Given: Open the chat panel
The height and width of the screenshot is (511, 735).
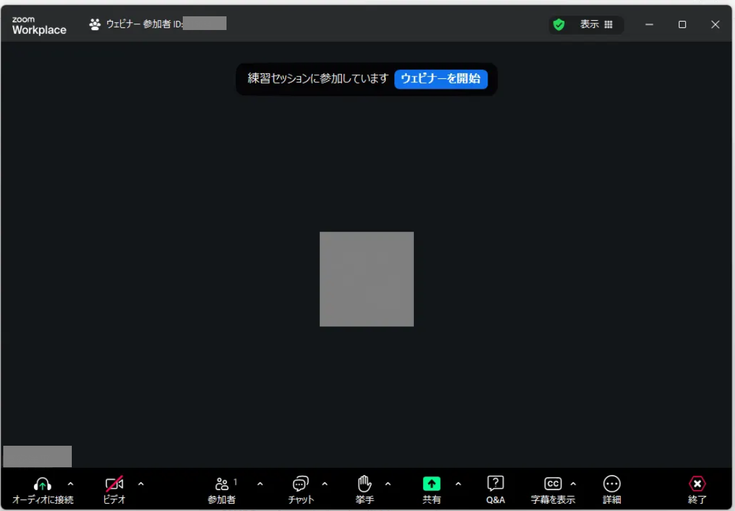Looking at the screenshot, I should point(300,484).
